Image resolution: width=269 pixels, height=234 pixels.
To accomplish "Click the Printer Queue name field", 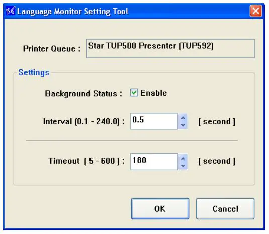I will click(170, 49).
